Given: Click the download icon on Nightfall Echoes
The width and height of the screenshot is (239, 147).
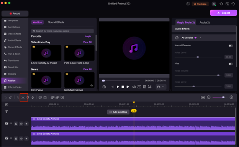Looking at the screenshot, I should (92, 85).
